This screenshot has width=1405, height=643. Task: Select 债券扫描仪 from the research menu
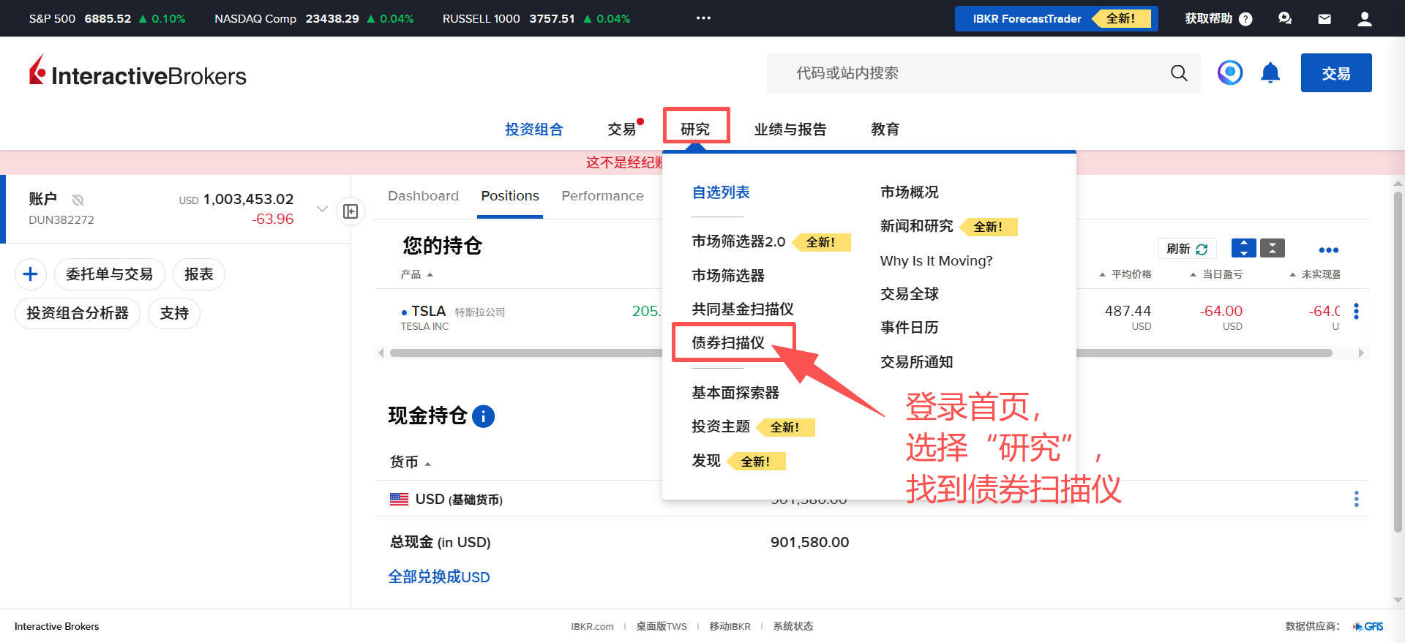[x=728, y=343]
